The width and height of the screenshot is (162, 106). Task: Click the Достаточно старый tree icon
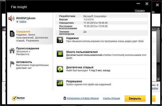pos(60,69)
